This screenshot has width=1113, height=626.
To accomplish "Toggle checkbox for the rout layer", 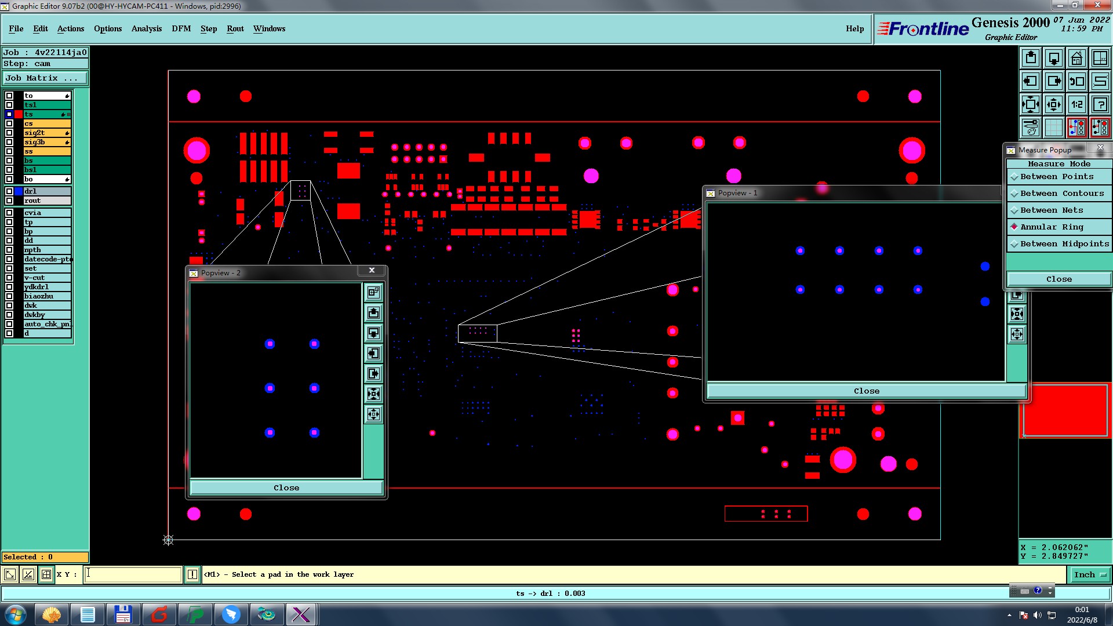I will pyautogui.click(x=9, y=201).
